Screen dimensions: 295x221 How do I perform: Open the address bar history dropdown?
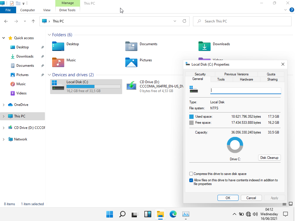click(175, 21)
